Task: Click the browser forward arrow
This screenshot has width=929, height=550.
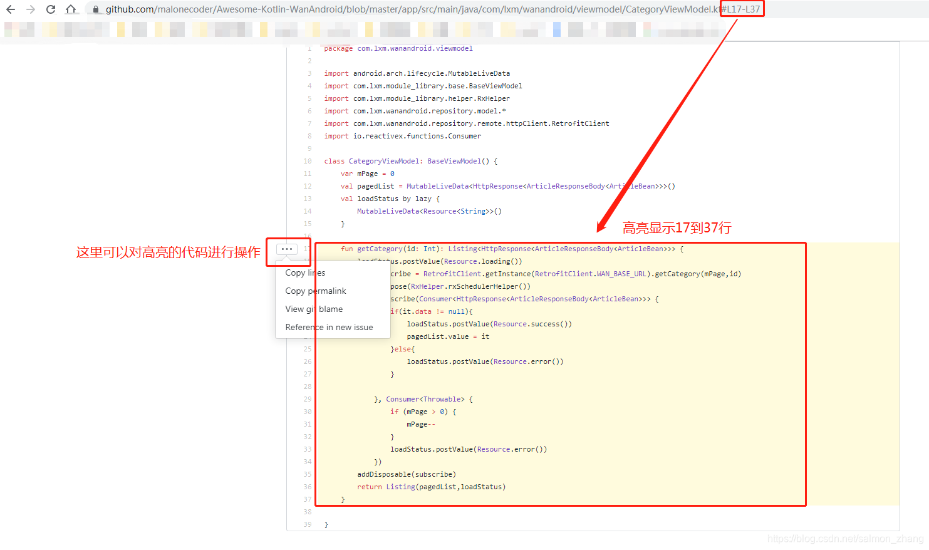Action: [31, 9]
